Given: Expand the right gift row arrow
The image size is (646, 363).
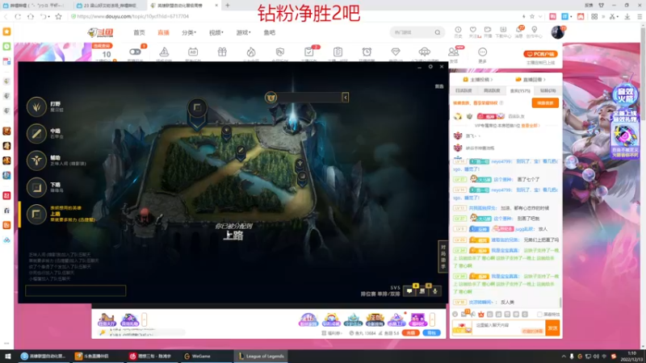Looking at the screenshot, I should pos(432,319).
